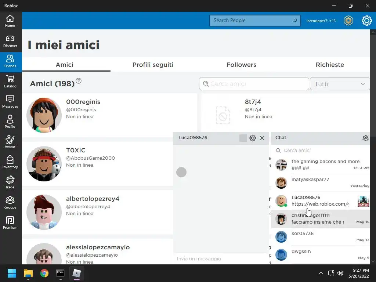Open the clock showing 9:27 PM

click(x=359, y=273)
